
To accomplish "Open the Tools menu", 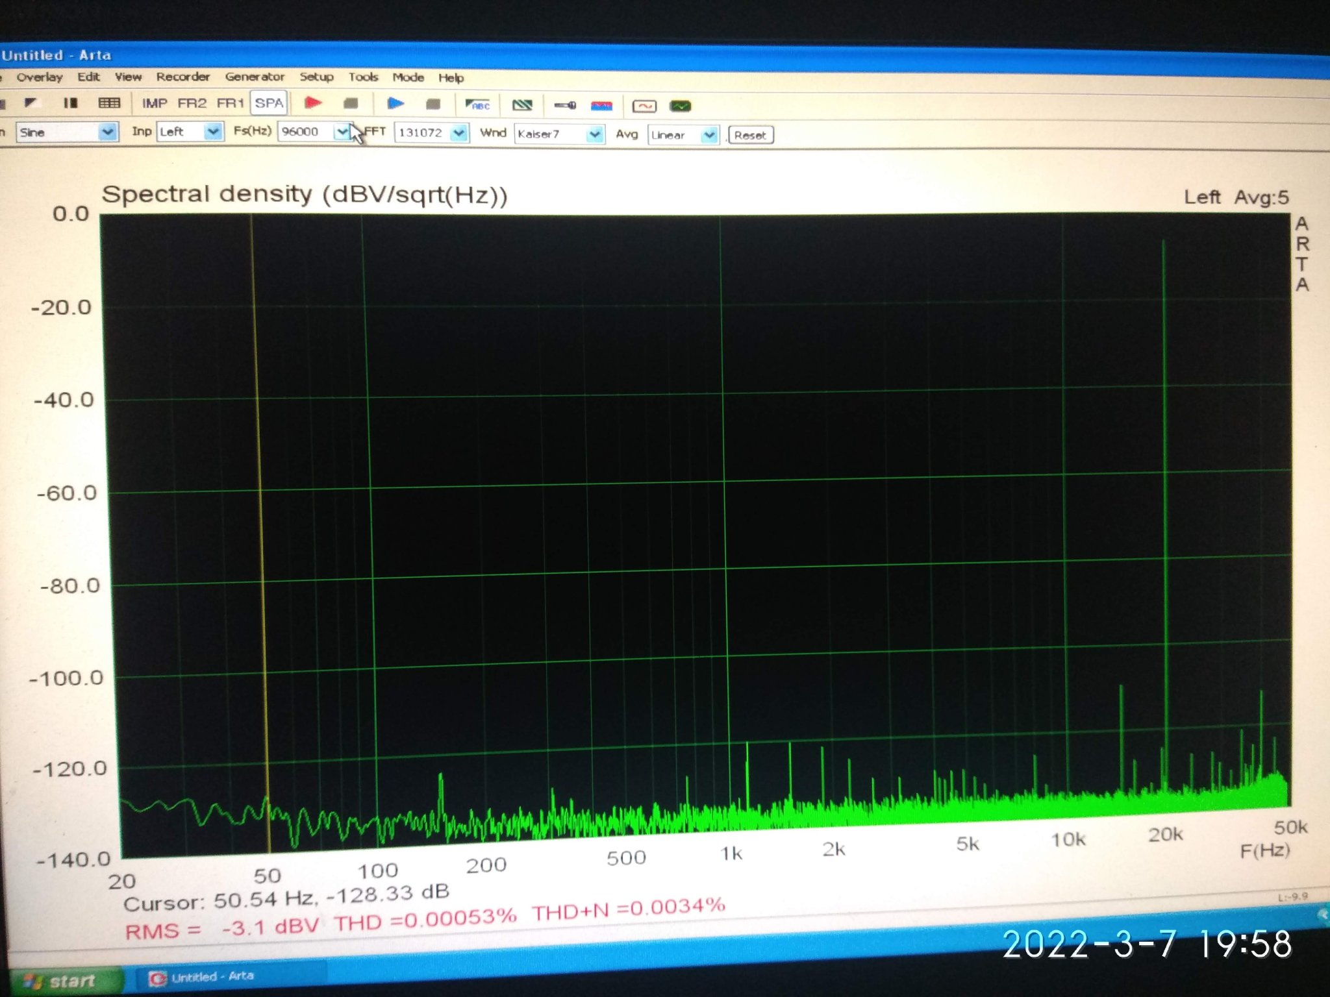I will 363,77.
